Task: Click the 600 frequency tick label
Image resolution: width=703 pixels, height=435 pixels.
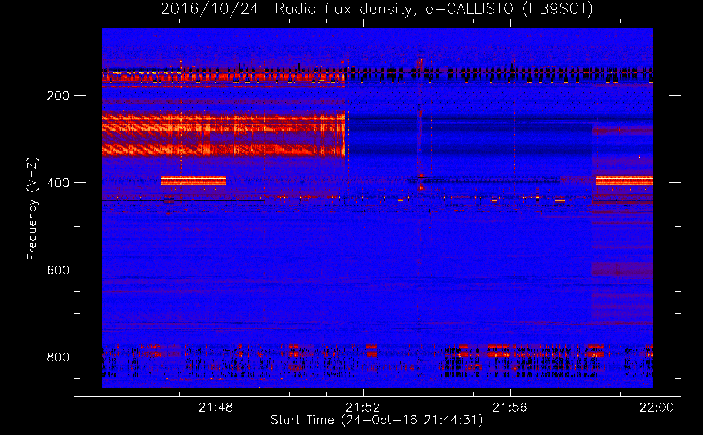Action: click(x=58, y=270)
